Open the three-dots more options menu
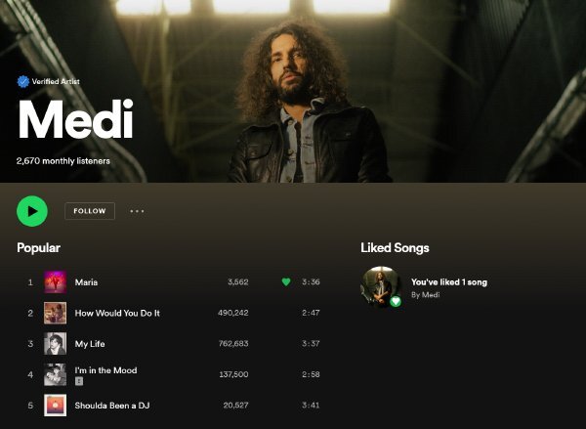Viewport: 586px width, 429px height. point(137,211)
